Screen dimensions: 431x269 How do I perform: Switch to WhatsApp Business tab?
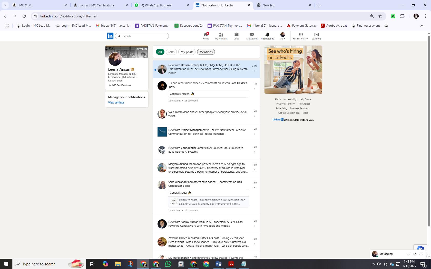[162, 5]
